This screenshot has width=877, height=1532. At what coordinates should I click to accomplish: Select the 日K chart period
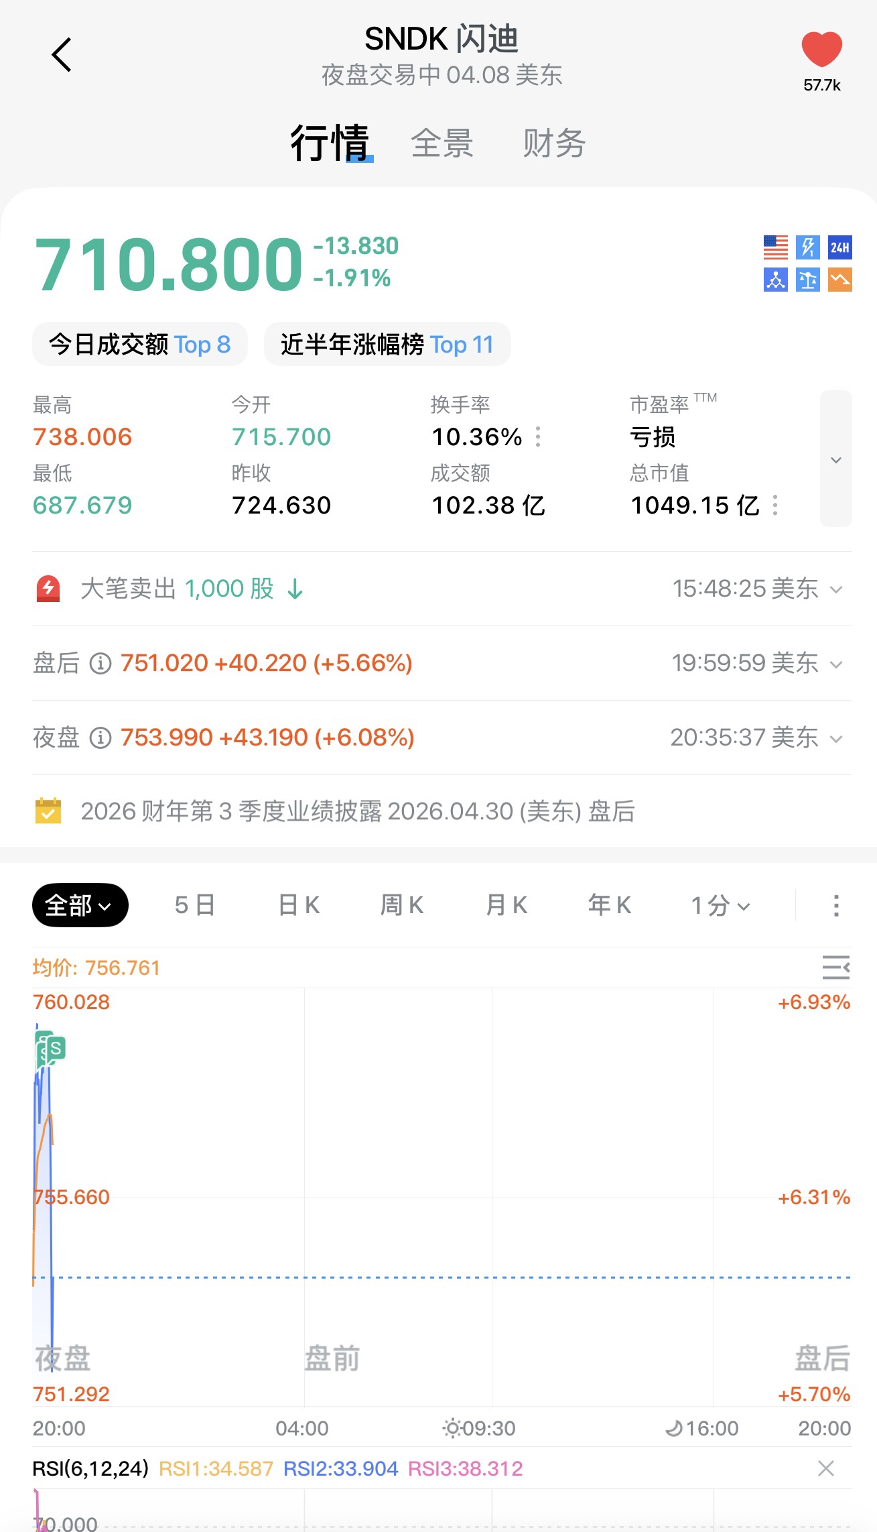[x=299, y=906]
